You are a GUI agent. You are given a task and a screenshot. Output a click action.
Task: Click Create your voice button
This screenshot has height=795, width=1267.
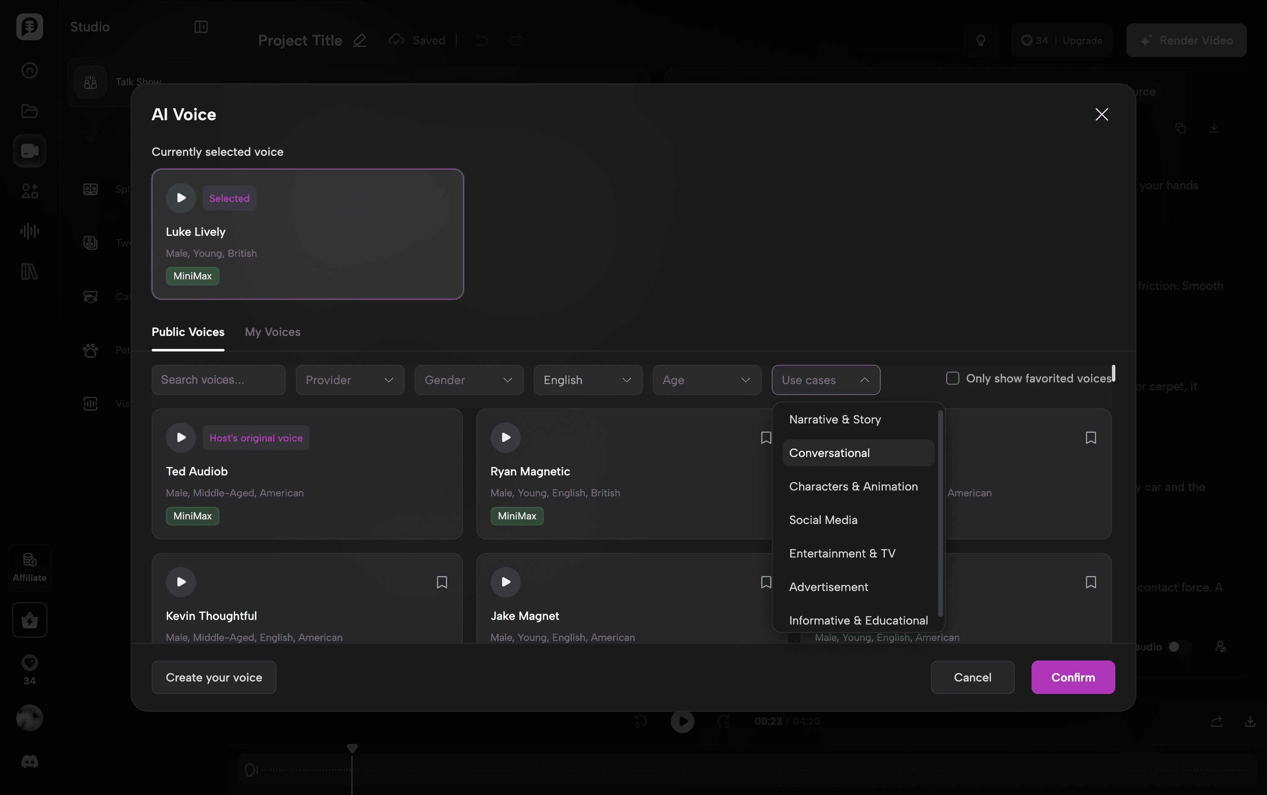pos(214,677)
